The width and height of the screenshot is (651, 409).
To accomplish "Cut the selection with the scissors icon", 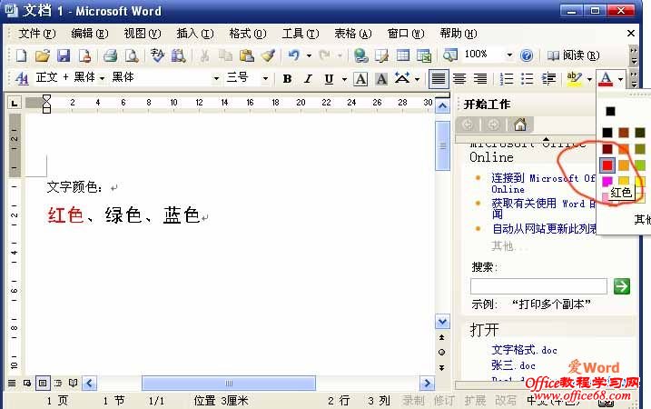I will click(204, 55).
